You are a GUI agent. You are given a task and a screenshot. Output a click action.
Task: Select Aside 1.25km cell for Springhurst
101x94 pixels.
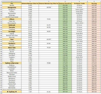click(x=79, y=9)
